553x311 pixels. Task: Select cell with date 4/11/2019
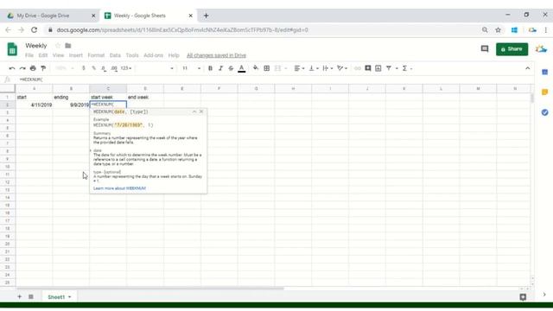pos(35,105)
